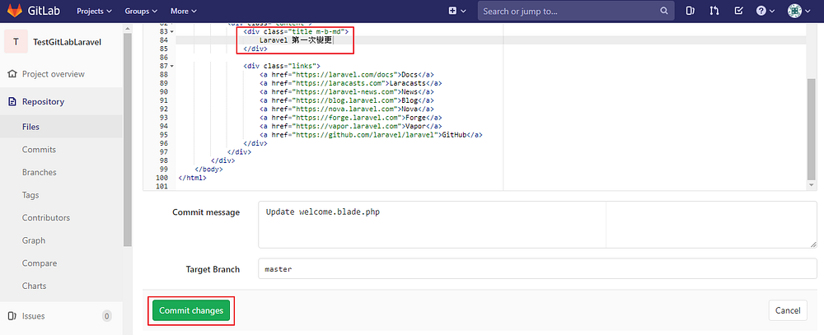The image size is (824, 335).
Task: Open the Projects dropdown menu
Action: pyautogui.click(x=94, y=11)
